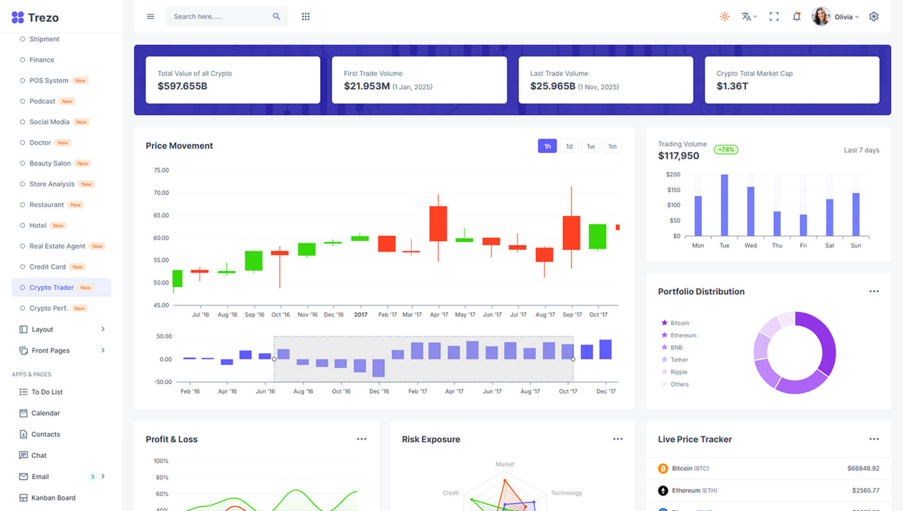Open Olivia user profile dropdown
This screenshot has height=511, width=903.
(836, 16)
